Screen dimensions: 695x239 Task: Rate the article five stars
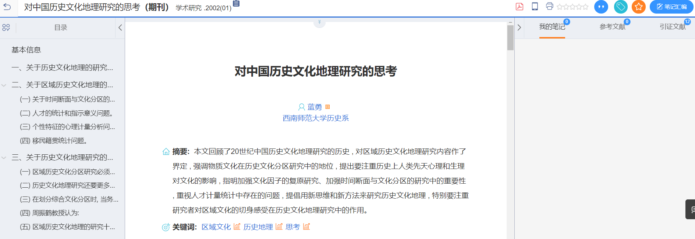pyautogui.click(x=585, y=7)
